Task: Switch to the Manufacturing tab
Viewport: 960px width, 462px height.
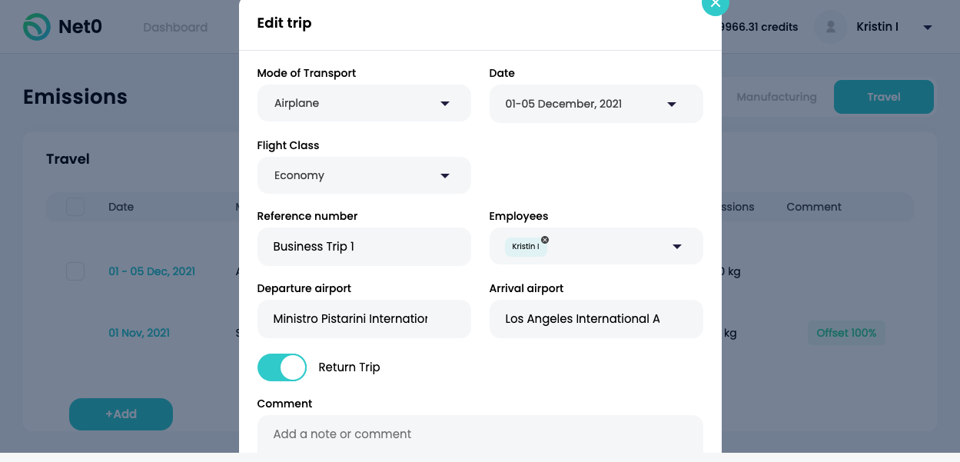Action: coord(776,97)
